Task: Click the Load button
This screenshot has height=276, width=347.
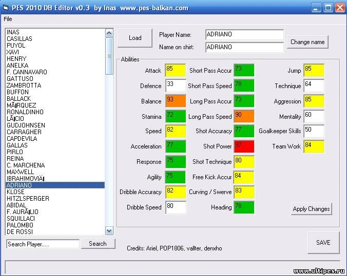Action: pos(135,38)
